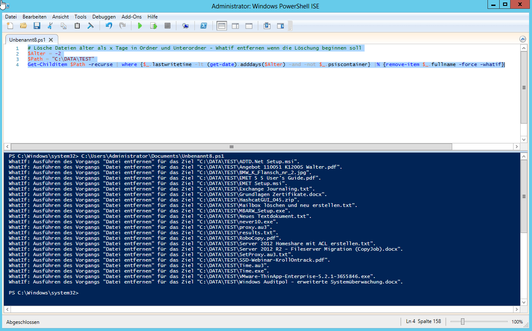Undo the last edit via toolbar

(109, 26)
